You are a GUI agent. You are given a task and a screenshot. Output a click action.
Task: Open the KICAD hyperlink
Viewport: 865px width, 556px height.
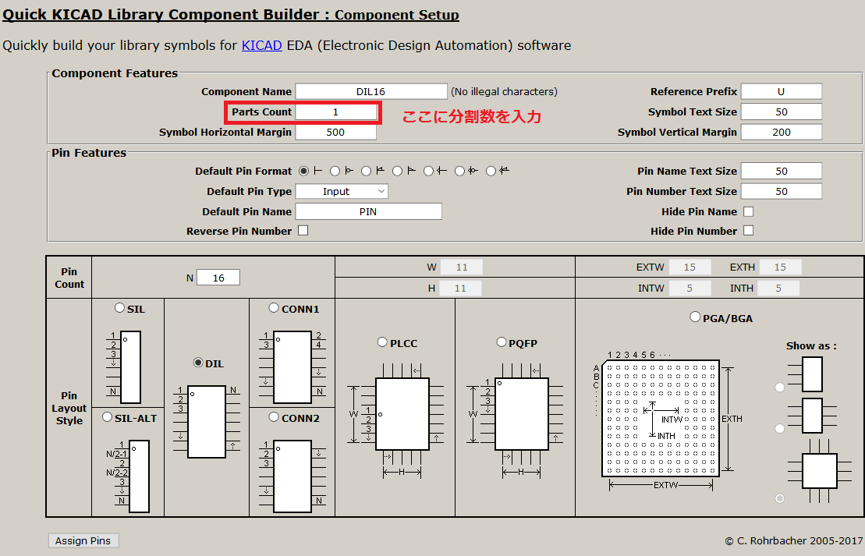click(262, 45)
